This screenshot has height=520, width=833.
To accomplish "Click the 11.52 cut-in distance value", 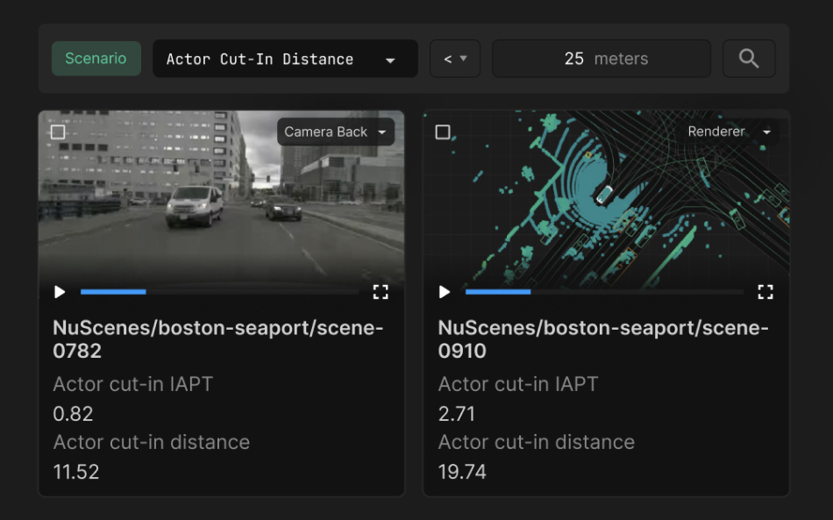I will pyautogui.click(x=76, y=472).
